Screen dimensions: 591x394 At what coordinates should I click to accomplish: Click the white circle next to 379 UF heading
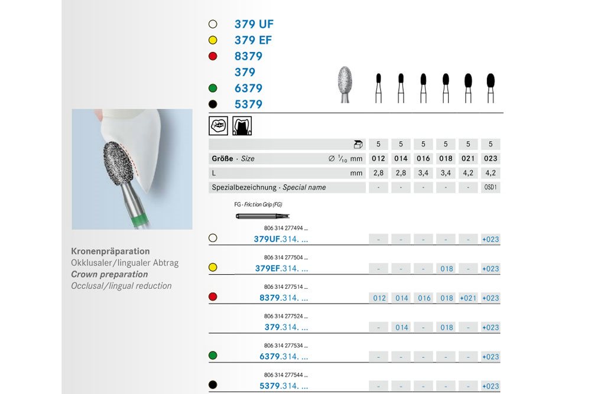213,25
